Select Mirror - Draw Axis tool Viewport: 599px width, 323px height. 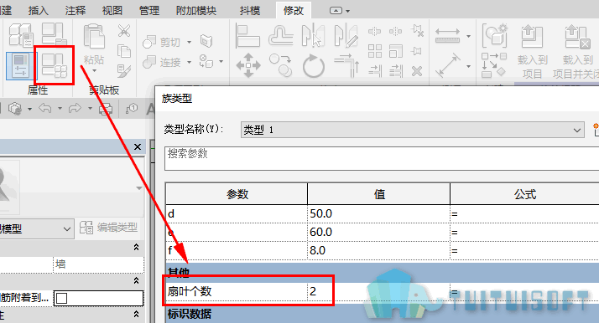click(346, 35)
